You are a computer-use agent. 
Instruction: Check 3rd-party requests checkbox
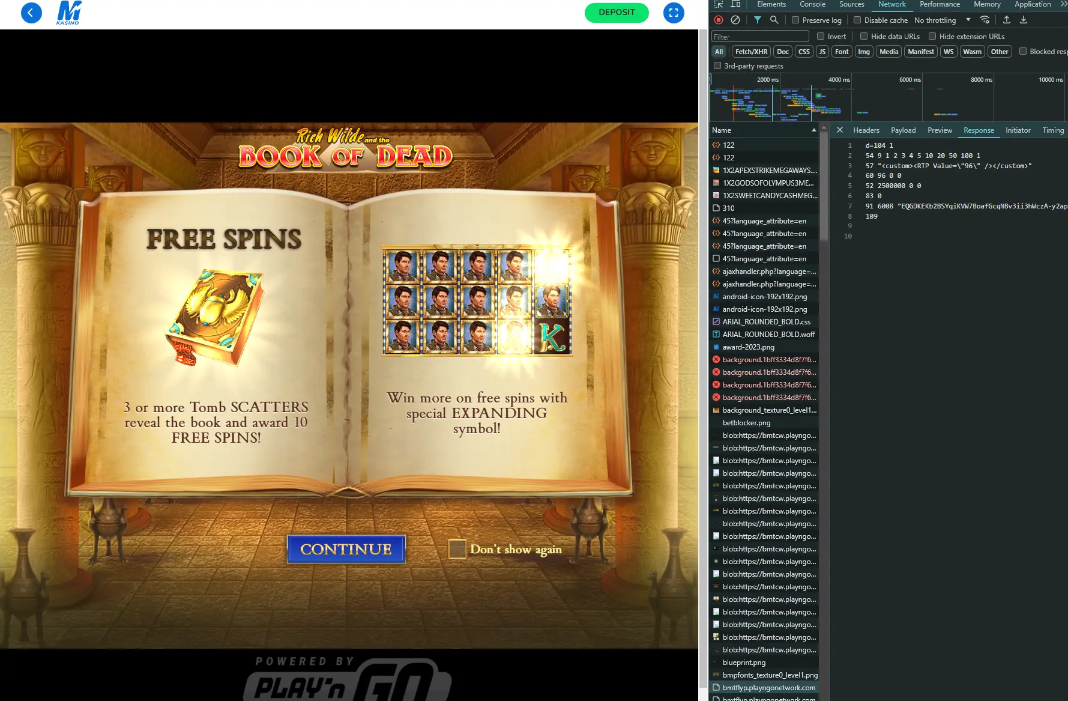(717, 65)
